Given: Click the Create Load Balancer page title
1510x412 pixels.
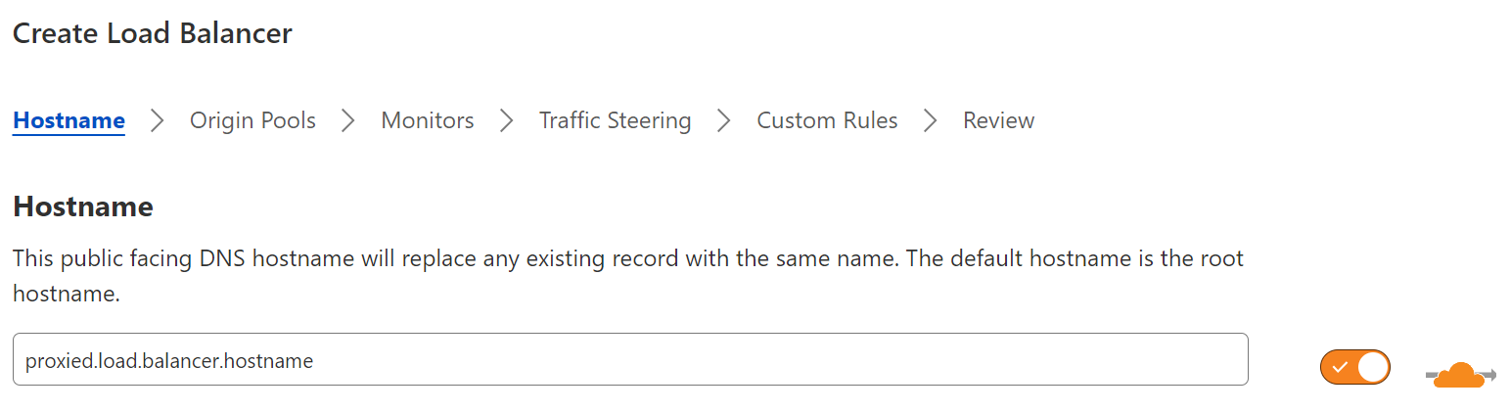Looking at the screenshot, I should [152, 33].
